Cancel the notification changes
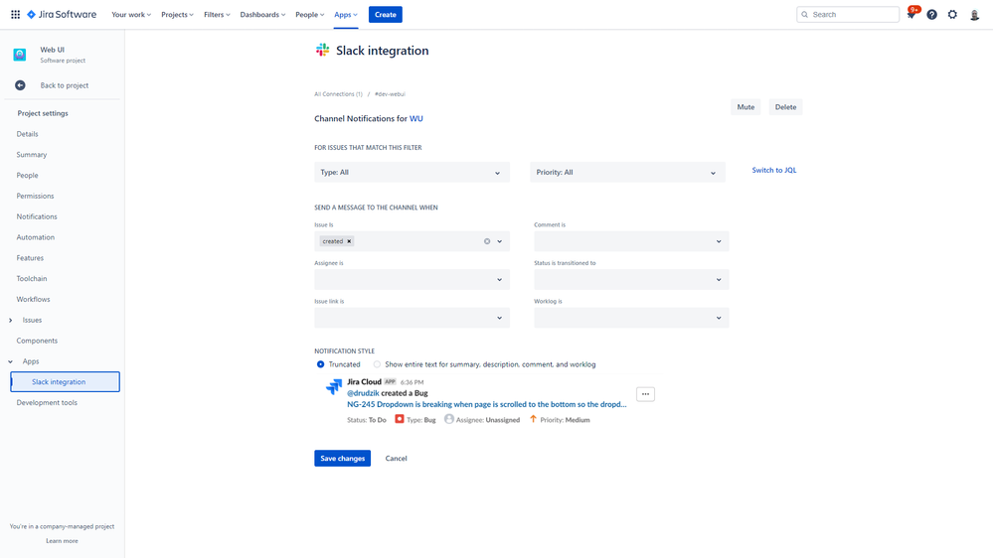The image size is (993, 558). pos(396,458)
